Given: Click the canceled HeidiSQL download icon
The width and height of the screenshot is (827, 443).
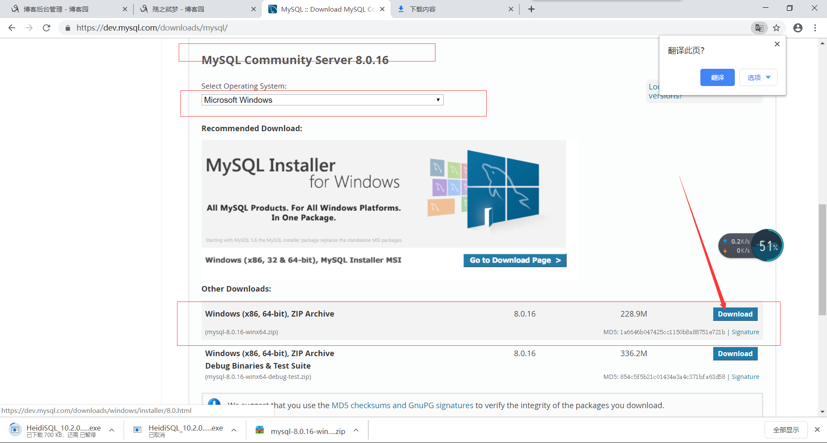Looking at the screenshot, I should click(x=137, y=430).
